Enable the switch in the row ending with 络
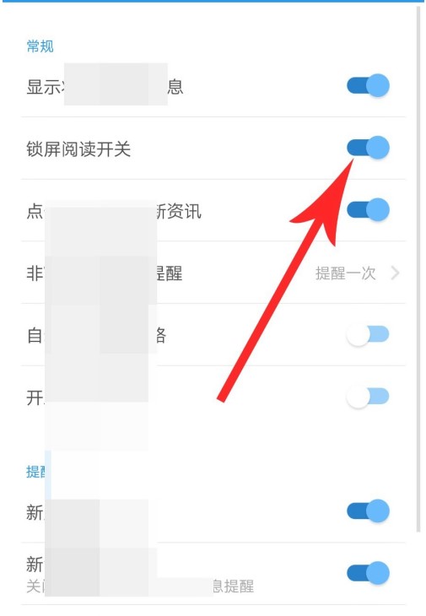The height and width of the screenshot is (616, 426). (x=368, y=335)
